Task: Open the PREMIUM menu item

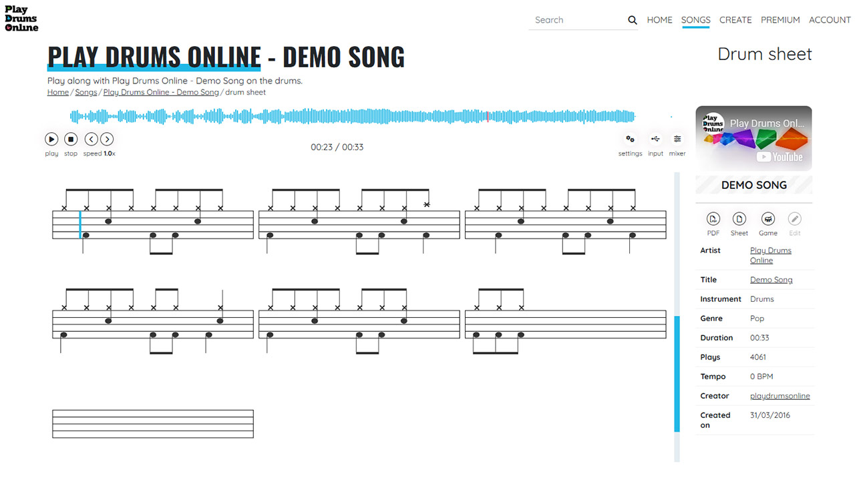Action: pyautogui.click(x=780, y=20)
